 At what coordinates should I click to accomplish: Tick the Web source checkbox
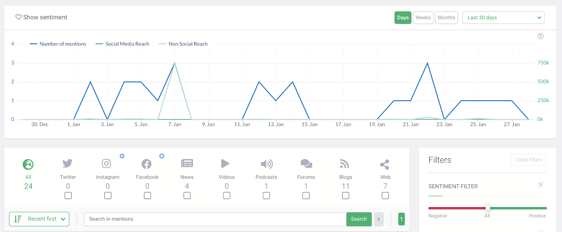[x=385, y=196]
